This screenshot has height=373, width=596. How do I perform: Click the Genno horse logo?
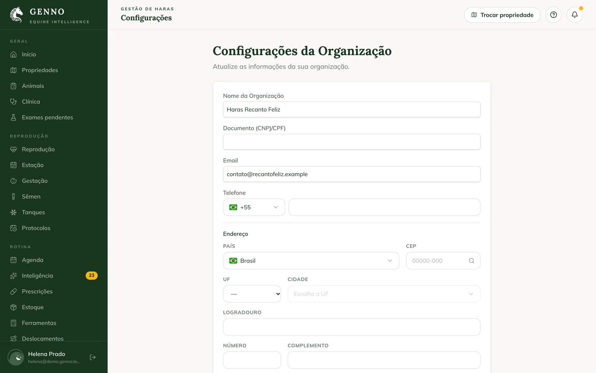pyautogui.click(x=16, y=15)
